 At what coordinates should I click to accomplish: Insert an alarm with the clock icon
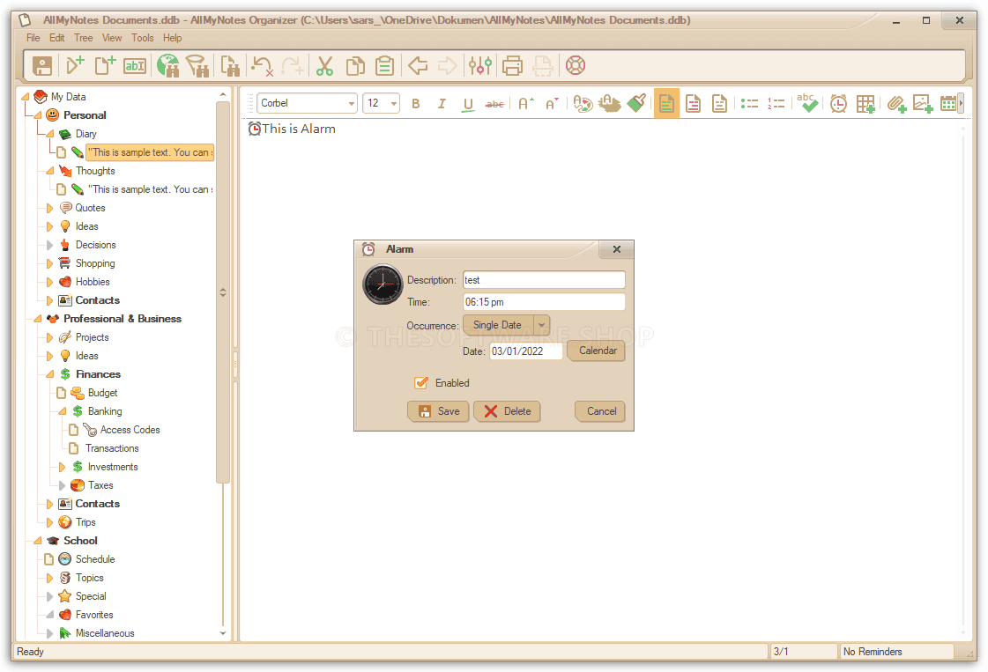coord(838,104)
